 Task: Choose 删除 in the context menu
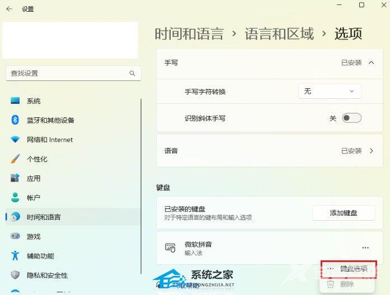pyautogui.click(x=347, y=284)
